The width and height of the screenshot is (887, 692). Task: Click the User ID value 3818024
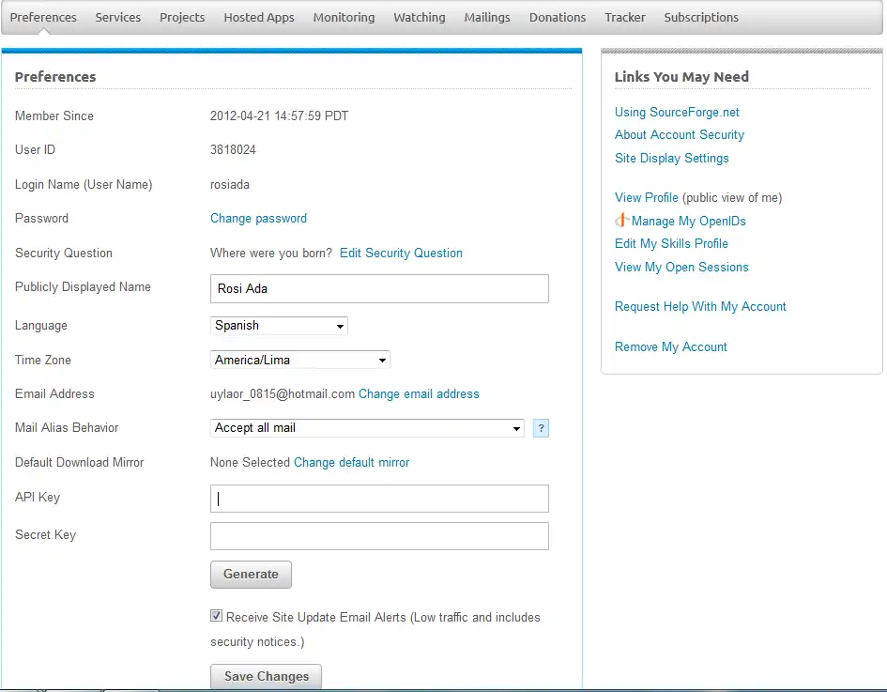tap(233, 150)
